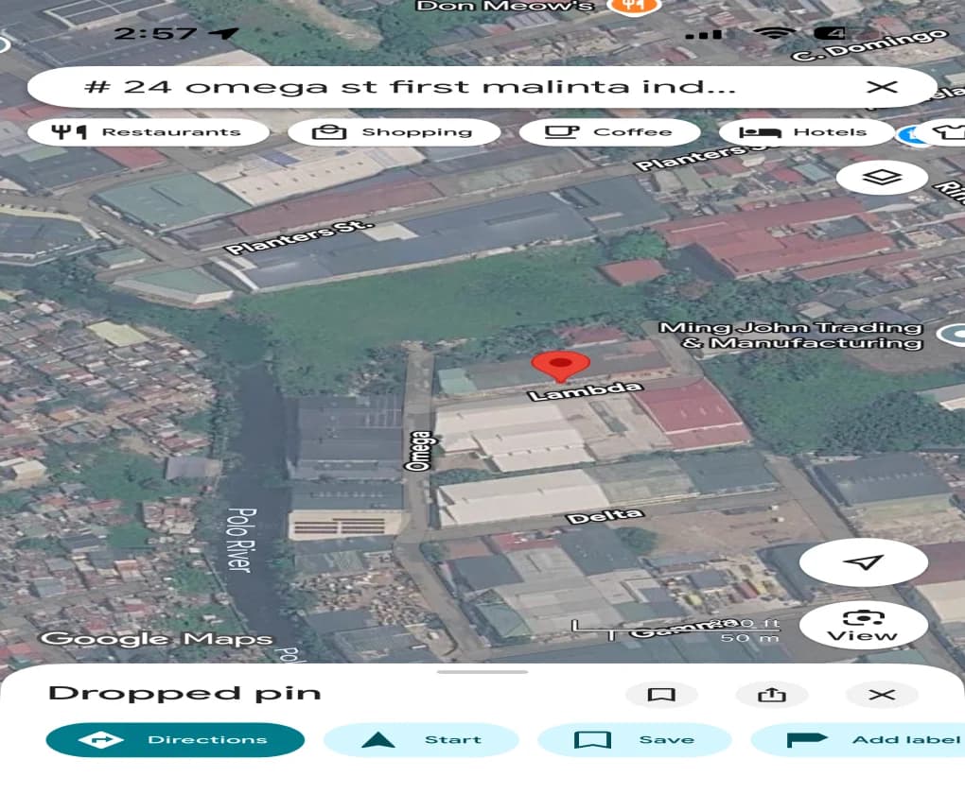The width and height of the screenshot is (965, 794).
Task: Filter by Restaurants chip
Action: coord(149,131)
